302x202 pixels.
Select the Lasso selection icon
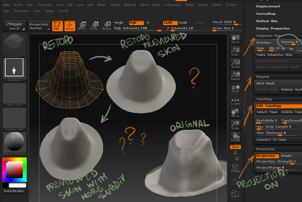pyautogui.click(x=235, y=193)
